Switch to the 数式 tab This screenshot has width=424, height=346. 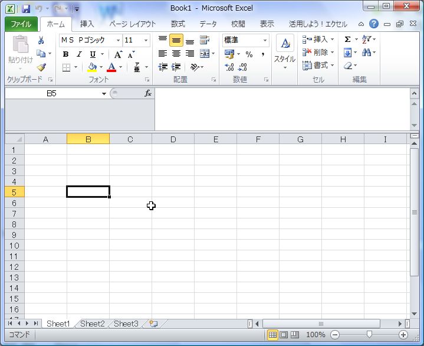[x=178, y=24]
